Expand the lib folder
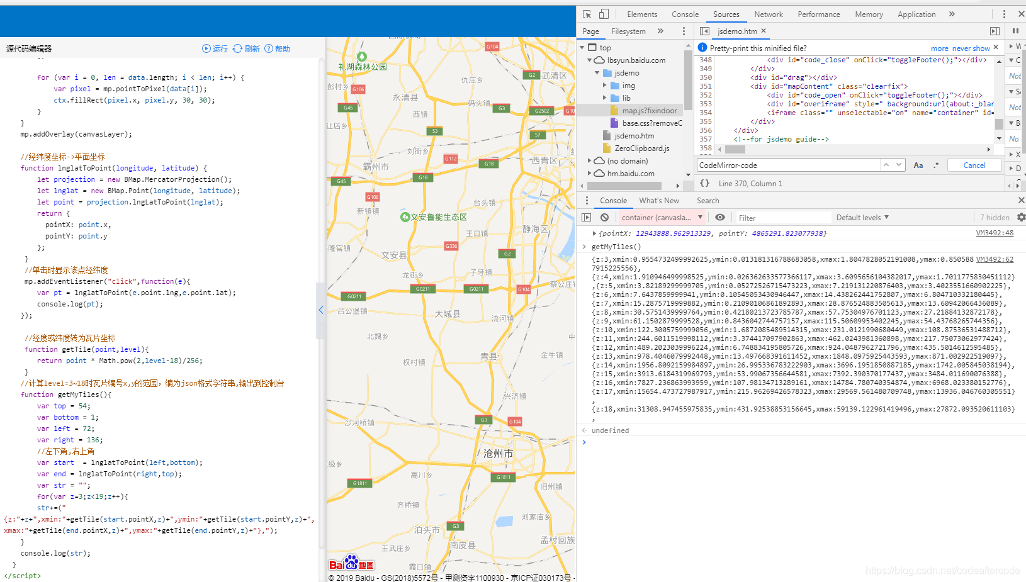The width and height of the screenshot is (1026, 582). point(605,98)
